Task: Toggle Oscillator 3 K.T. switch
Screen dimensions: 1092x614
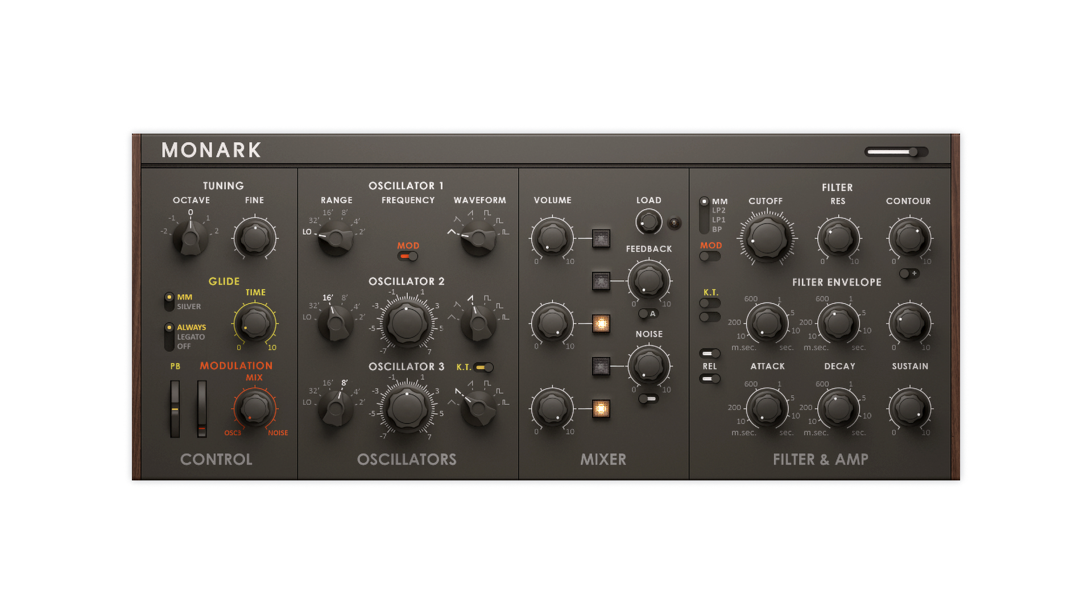Action: pos(484,367)
